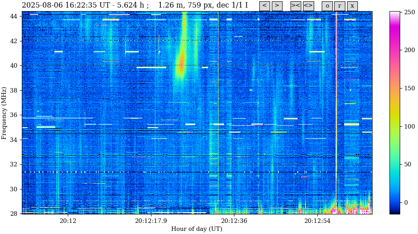The height and width of the screenshot is (234, 418).
Task: Click the 'o' button
Action: [x=327, y=6]
